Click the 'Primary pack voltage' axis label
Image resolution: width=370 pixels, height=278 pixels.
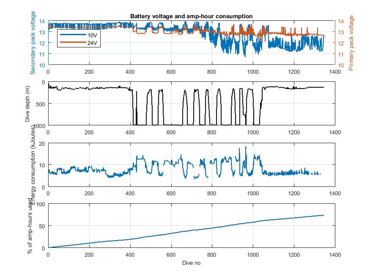point(351,43)
